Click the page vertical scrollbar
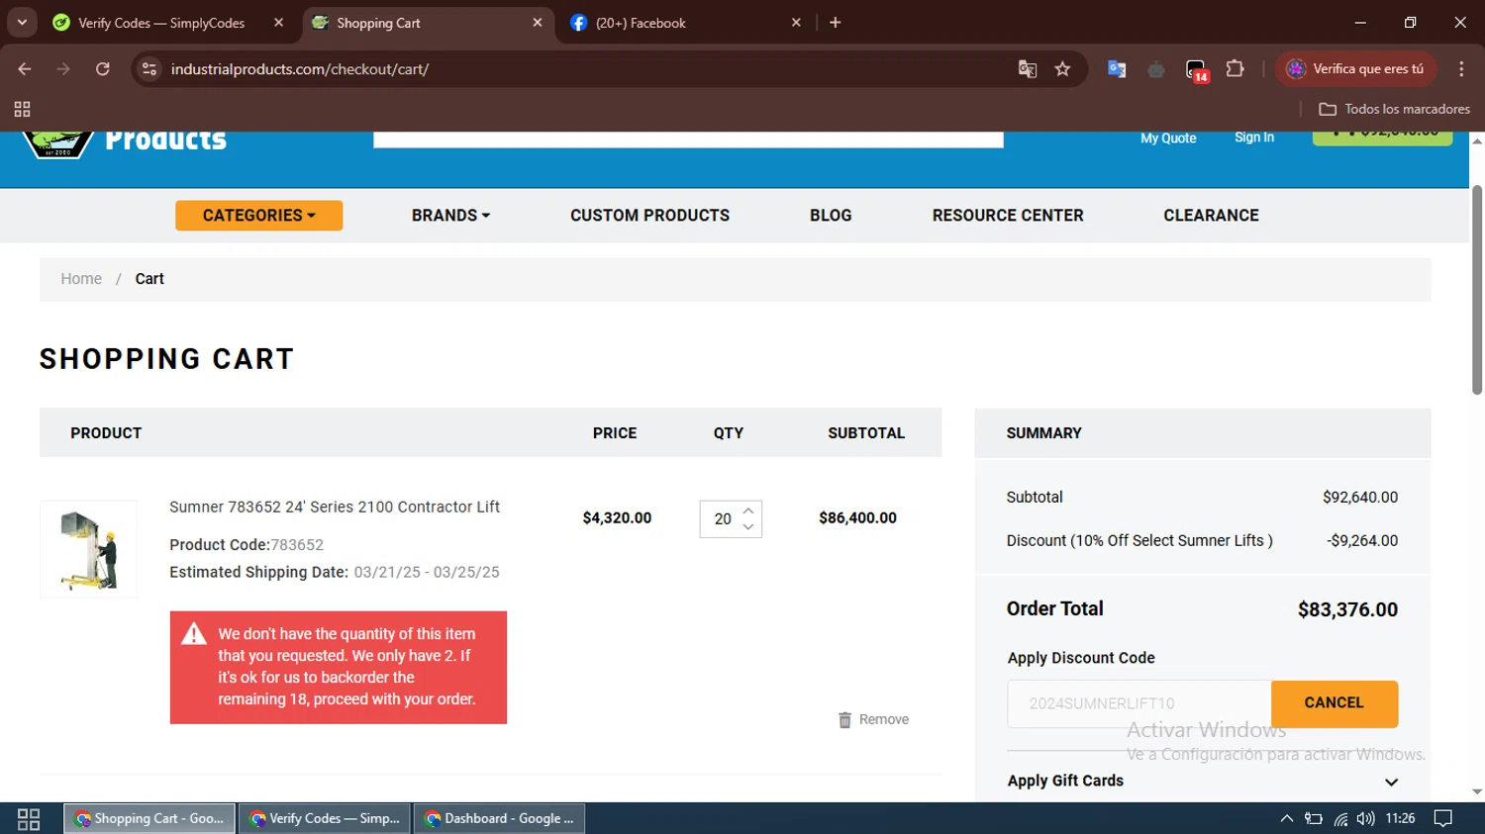 (x=1477, y=291)
